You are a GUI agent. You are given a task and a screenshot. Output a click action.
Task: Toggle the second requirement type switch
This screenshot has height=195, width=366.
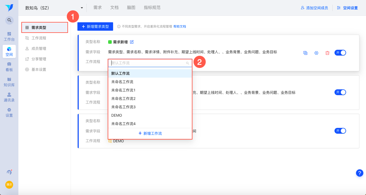[x=340, y=92]
